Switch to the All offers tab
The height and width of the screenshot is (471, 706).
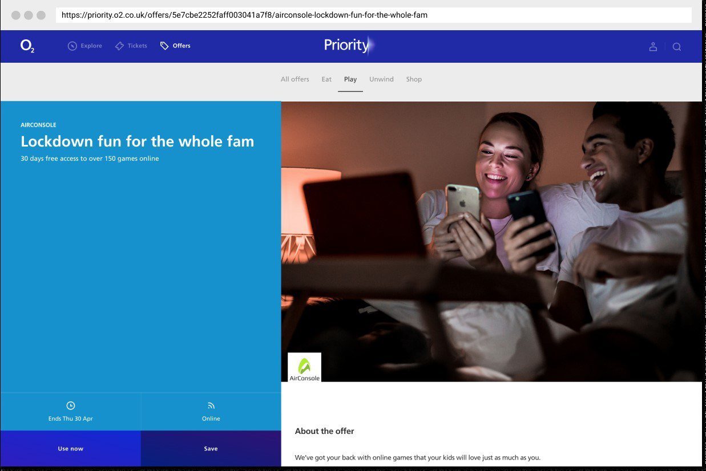tap(295, 79)
